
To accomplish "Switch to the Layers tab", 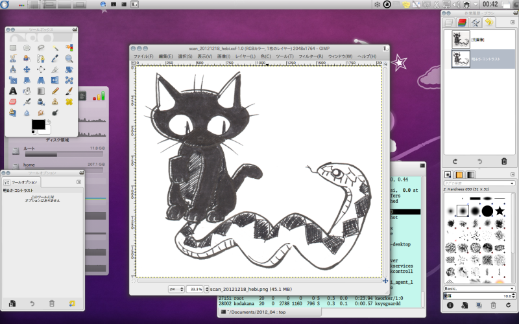I will tap(448, 23).
